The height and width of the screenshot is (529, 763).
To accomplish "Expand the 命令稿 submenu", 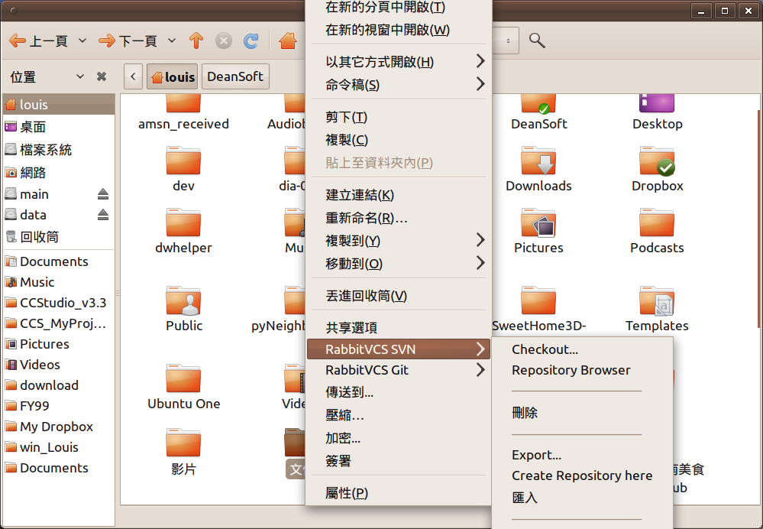I will point(398,84).
